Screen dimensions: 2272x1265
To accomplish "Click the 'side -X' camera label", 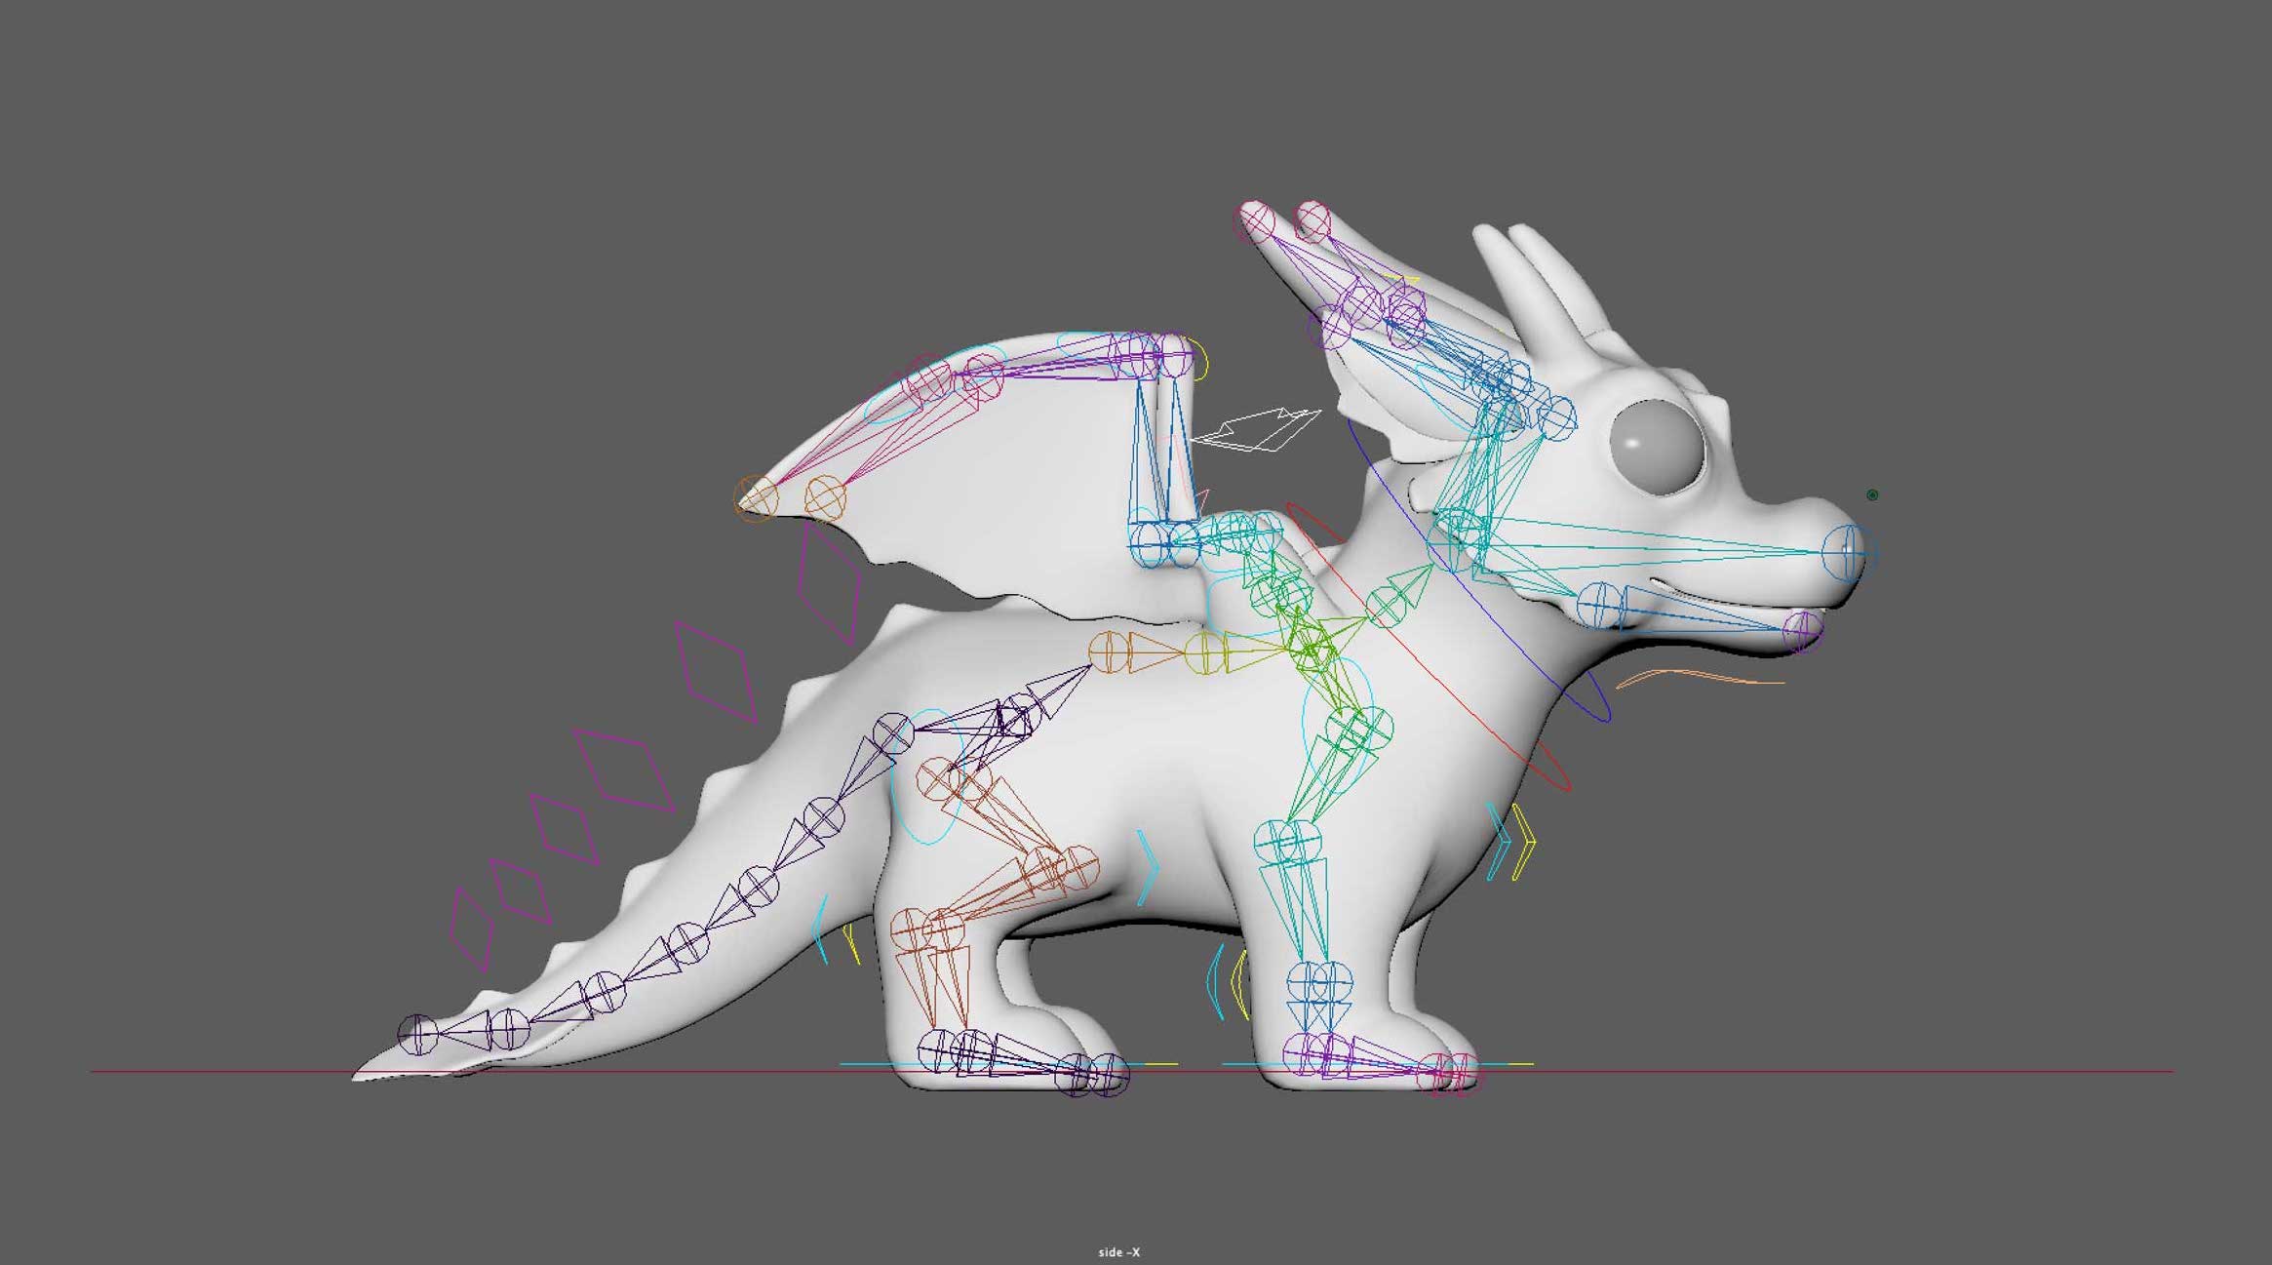I will pos(1118,1252).
